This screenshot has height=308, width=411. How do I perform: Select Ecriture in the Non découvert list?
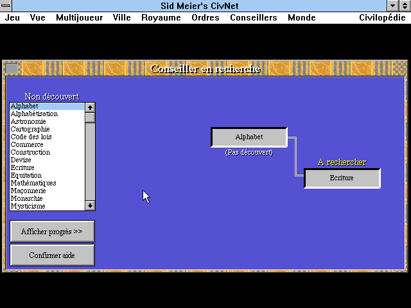tap(47, 167)
